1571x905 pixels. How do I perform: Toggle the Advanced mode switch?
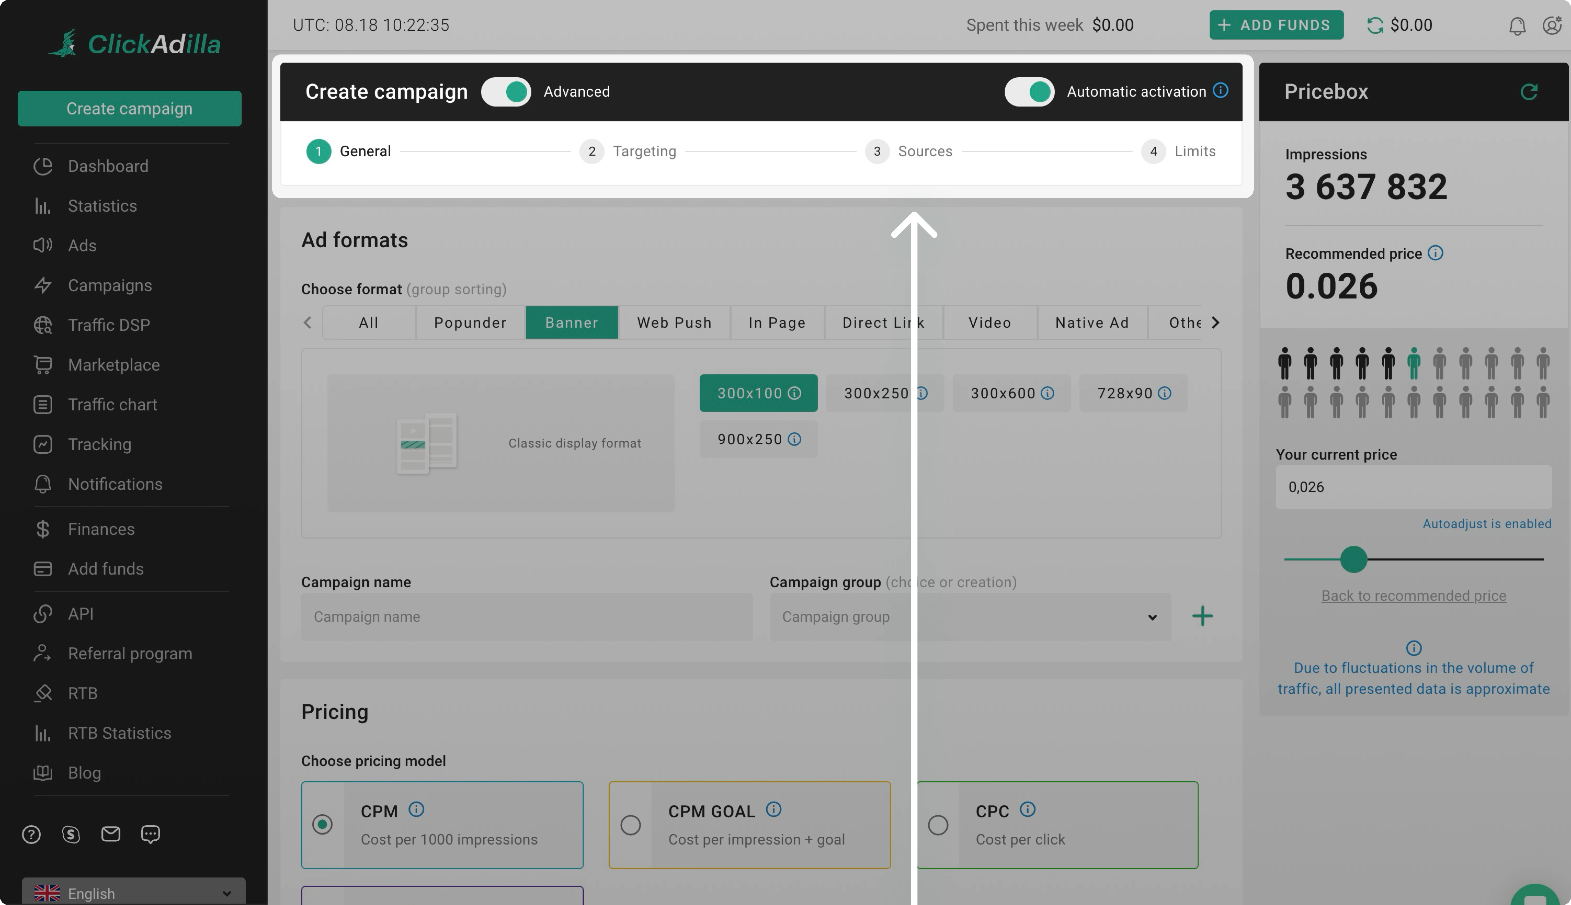(506, 92)
